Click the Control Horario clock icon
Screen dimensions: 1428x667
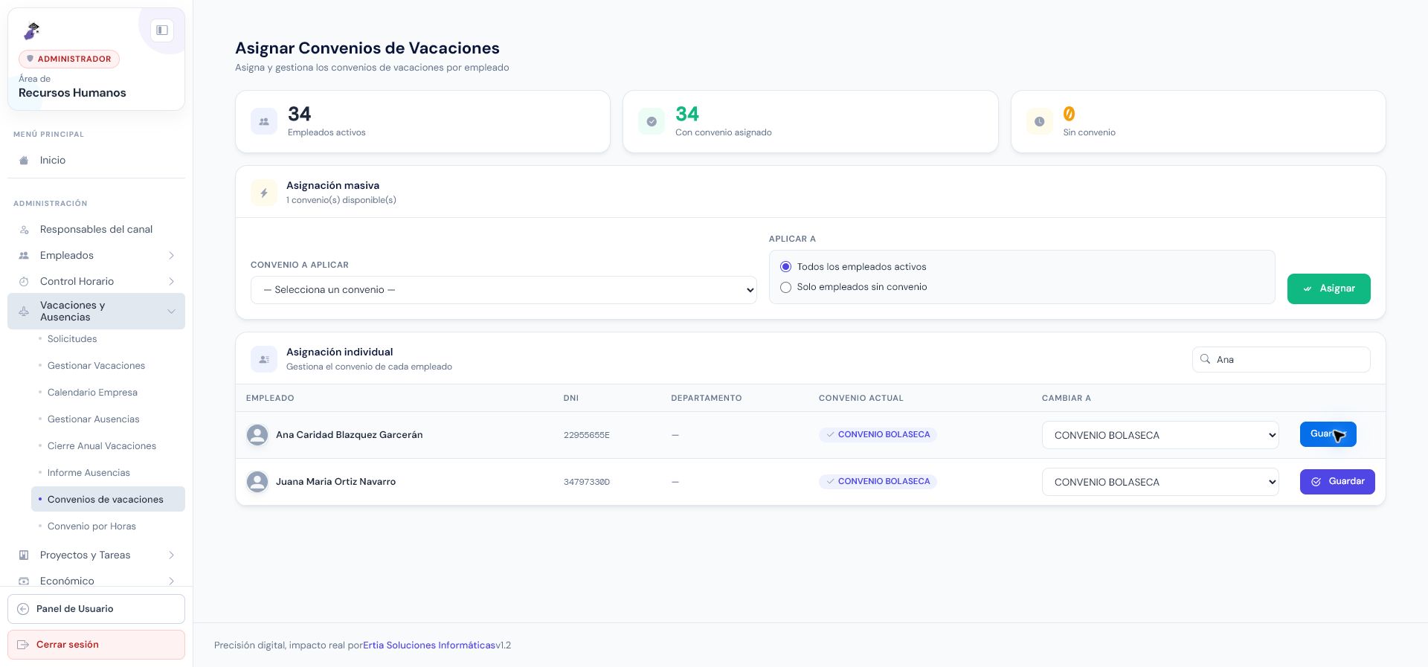(24, 282)
